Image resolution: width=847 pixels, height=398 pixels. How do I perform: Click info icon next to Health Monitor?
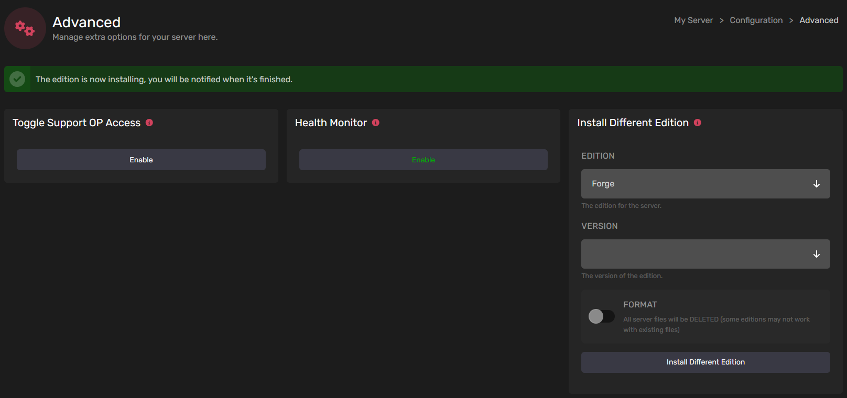pyautogui.click(x=376, y=123)
